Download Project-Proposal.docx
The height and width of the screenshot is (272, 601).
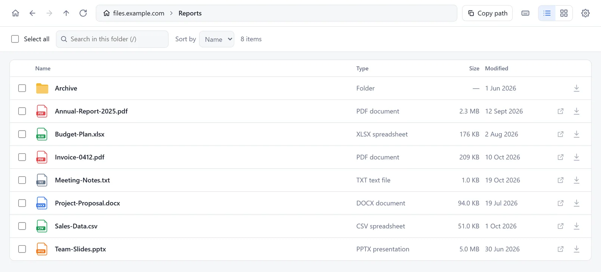577,203
